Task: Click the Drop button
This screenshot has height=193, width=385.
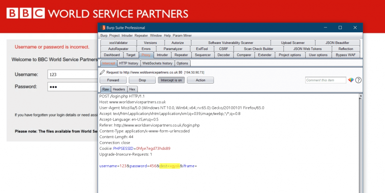Action: [142, 80]
